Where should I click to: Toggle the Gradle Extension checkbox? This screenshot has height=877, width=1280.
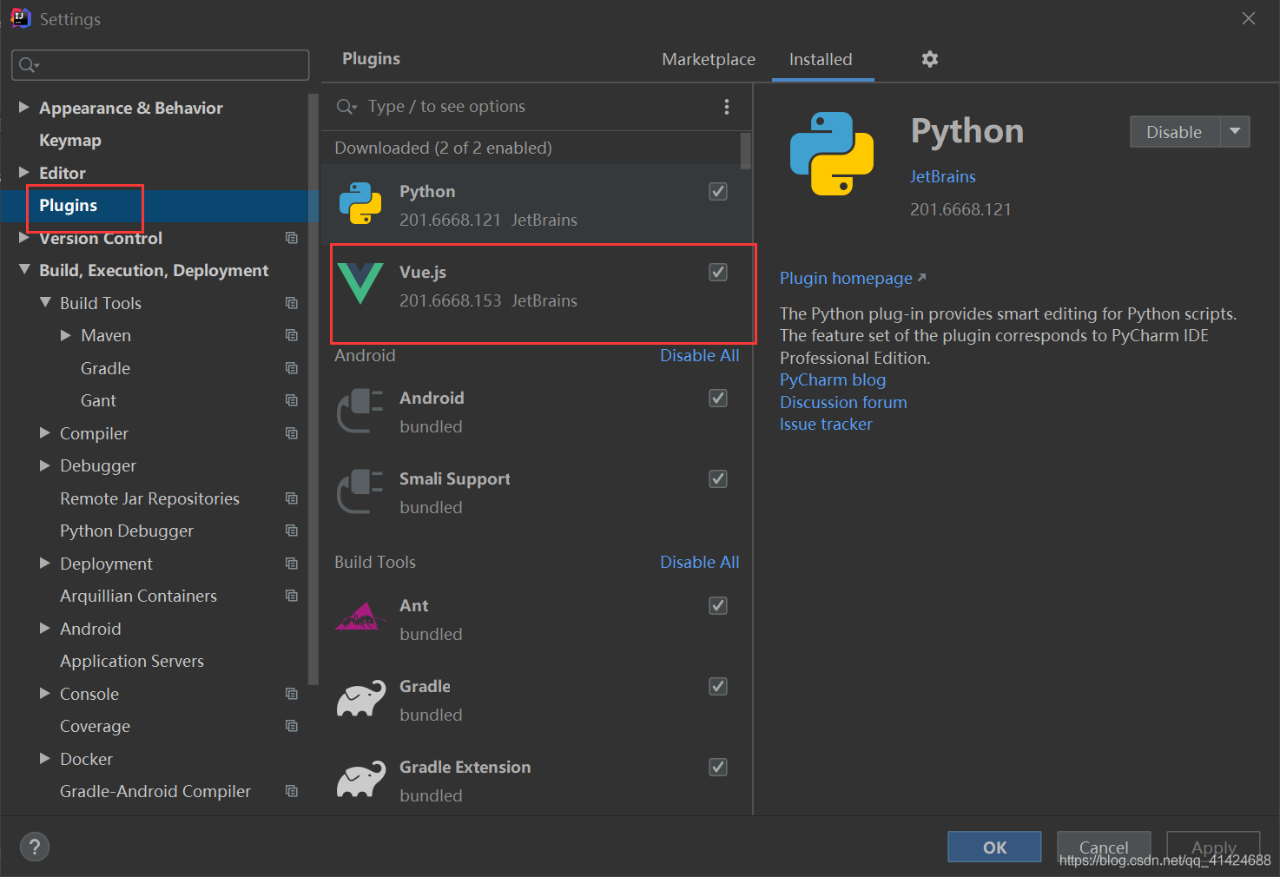coord(718,767)
